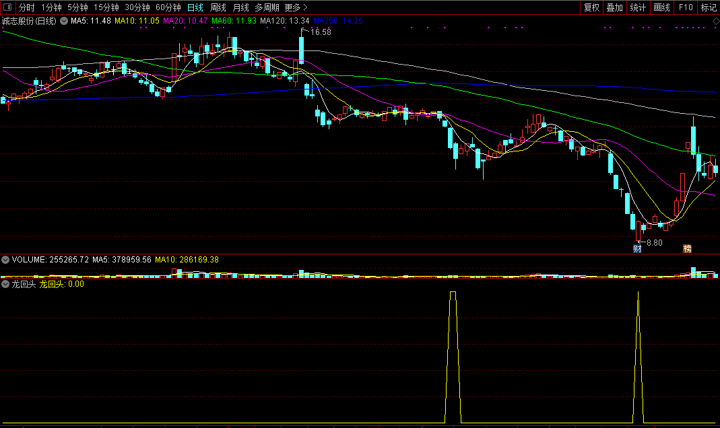720x428 pixels.
Task: Click the 标记 mark button
Action: coord(709,7)
